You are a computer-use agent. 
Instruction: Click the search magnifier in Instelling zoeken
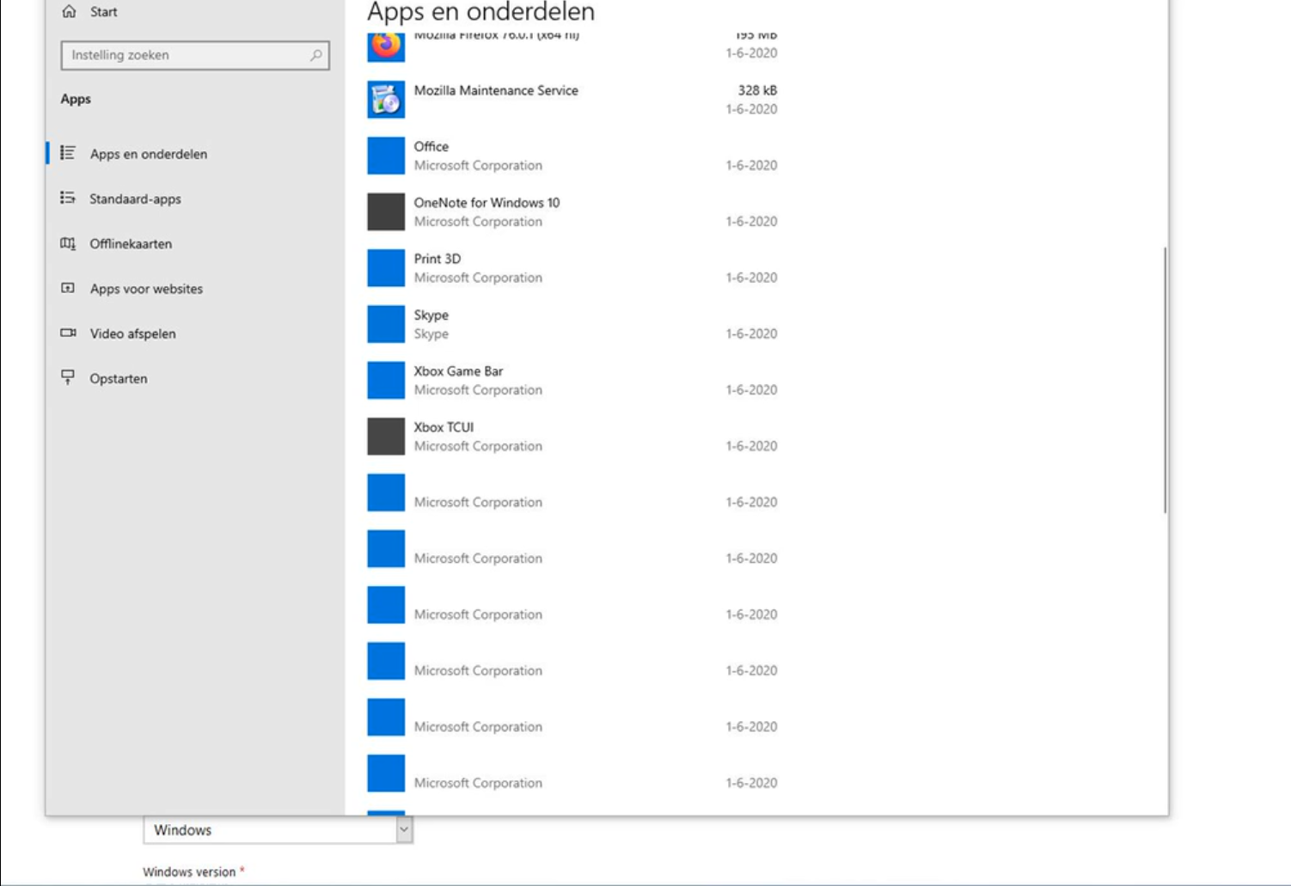(x=315, y=55)
